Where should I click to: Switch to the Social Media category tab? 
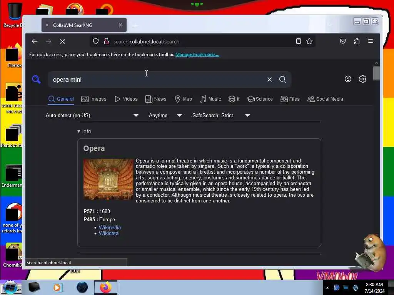pyautogui.click(x=325, y=99)
